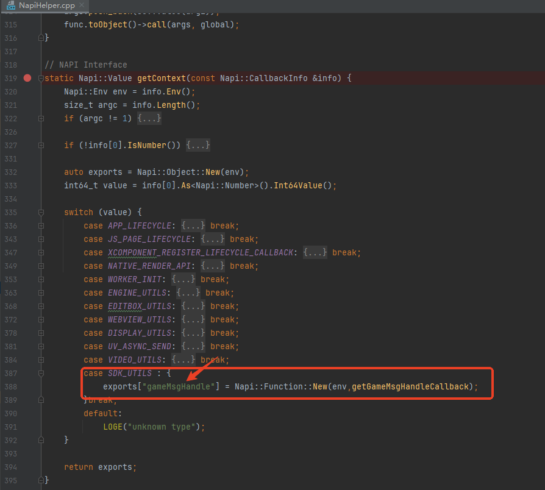Remove the breakpoint at line 319

[x=27, y=78]
